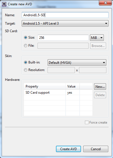This screenshot has height=158, width=113.
Task: Select the SD Card Size radio button
Action: coord(26,37)
